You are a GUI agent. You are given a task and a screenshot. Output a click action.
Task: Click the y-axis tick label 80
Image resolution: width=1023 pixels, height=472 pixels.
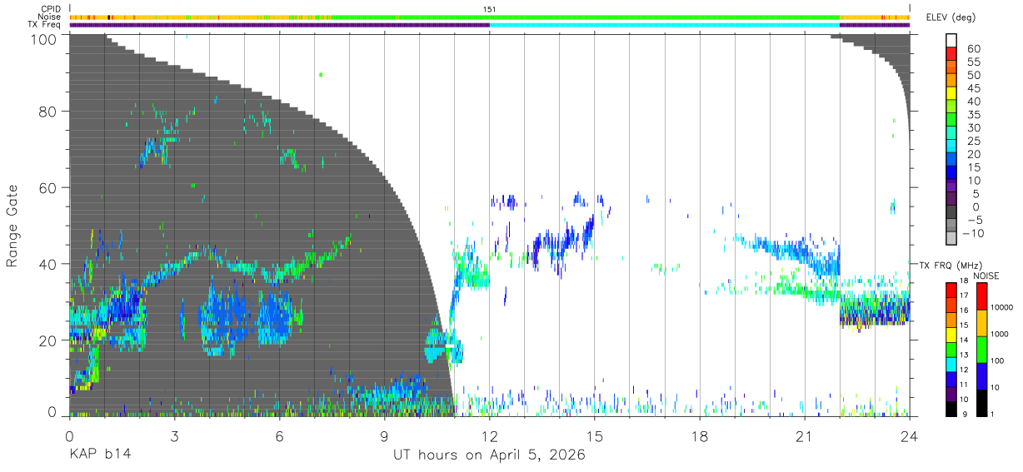point(50,112)
